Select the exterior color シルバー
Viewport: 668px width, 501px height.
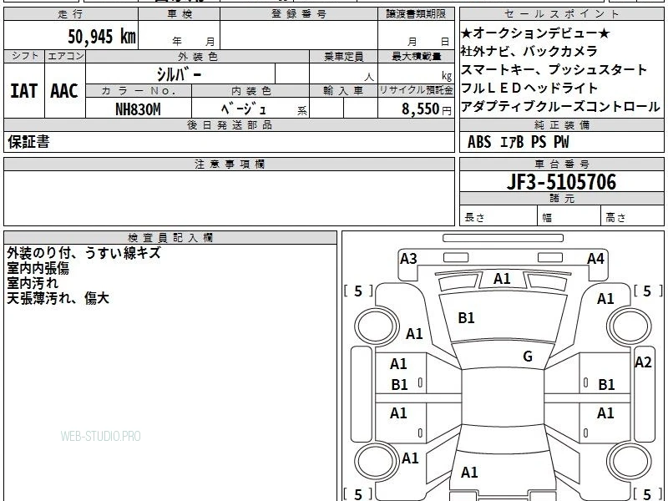[x=179, y=74]
